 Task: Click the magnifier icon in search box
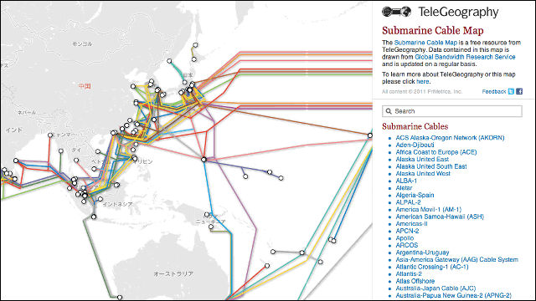click(389, 111)
